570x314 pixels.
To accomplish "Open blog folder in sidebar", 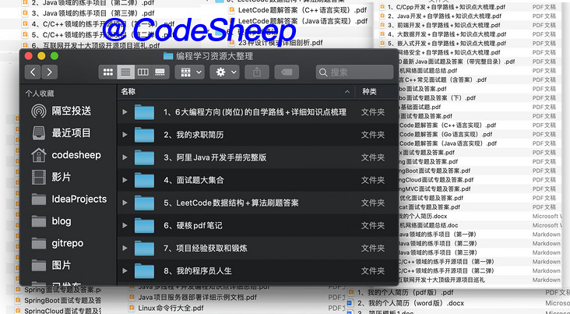I will coord(69,221).
